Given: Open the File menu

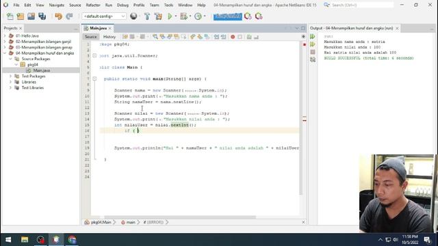Looking at the screenshot, I should pyautogui.click(x=16, y=5).
